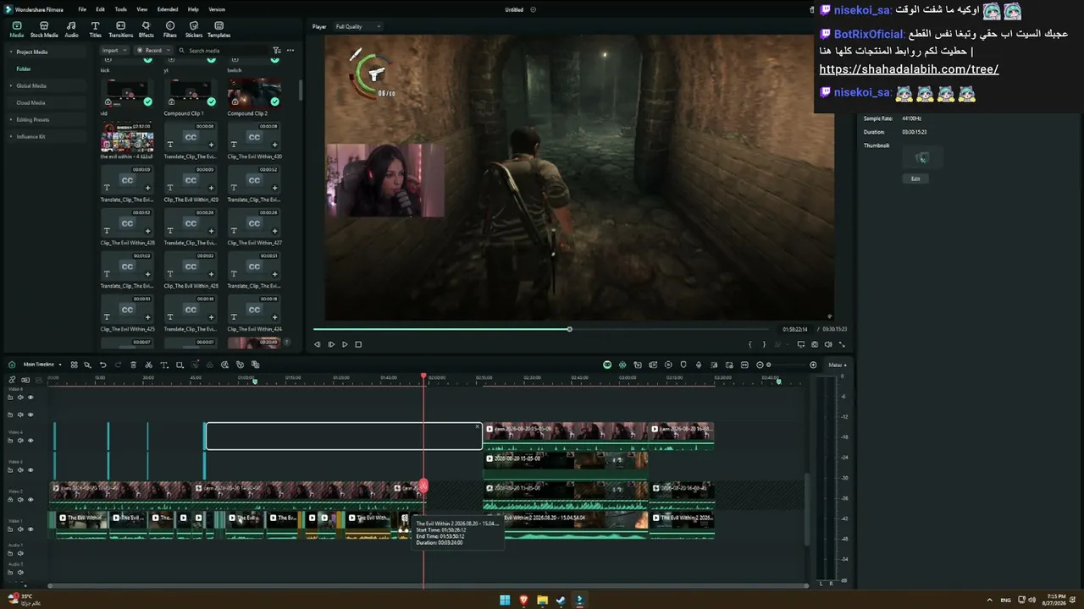This screenshot has height=609, width=1084.
Task: Lock the Video 1 track
Action: click(10, 529)
